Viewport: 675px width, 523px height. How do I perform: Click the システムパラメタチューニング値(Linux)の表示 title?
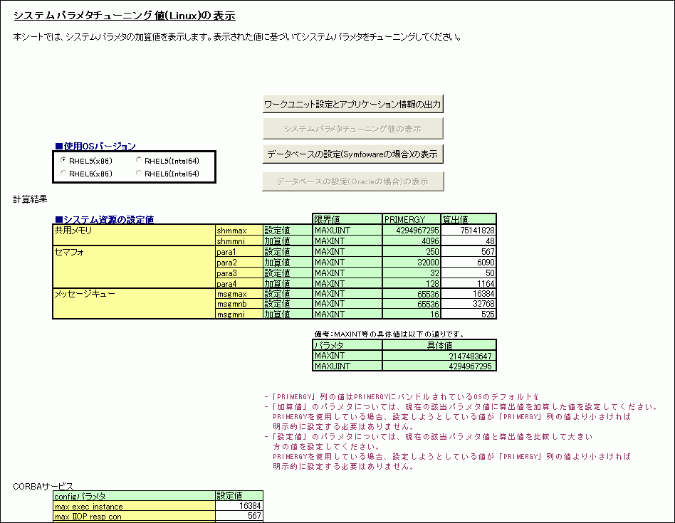(125, 16)
